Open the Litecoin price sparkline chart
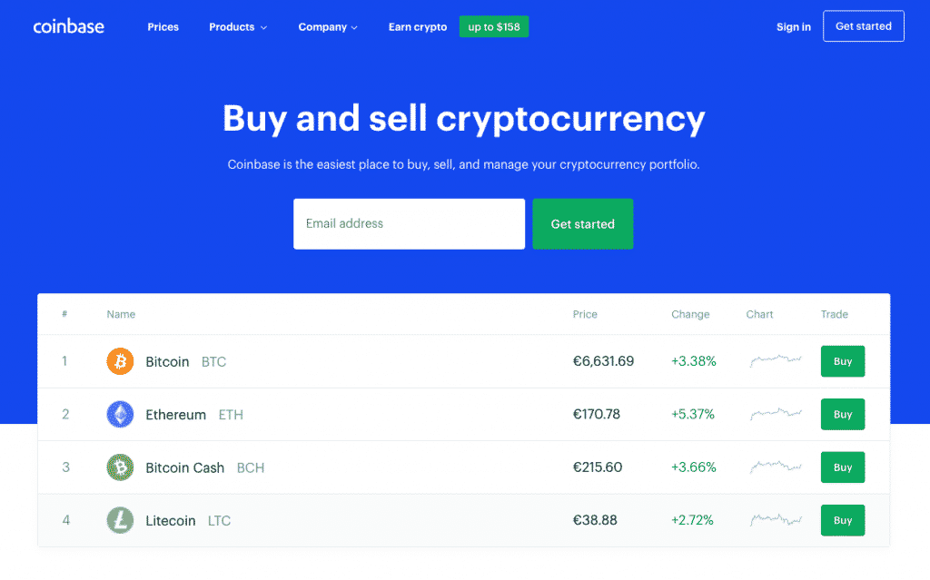The height and width of the screenshot is (580, 930). [776, 520]
